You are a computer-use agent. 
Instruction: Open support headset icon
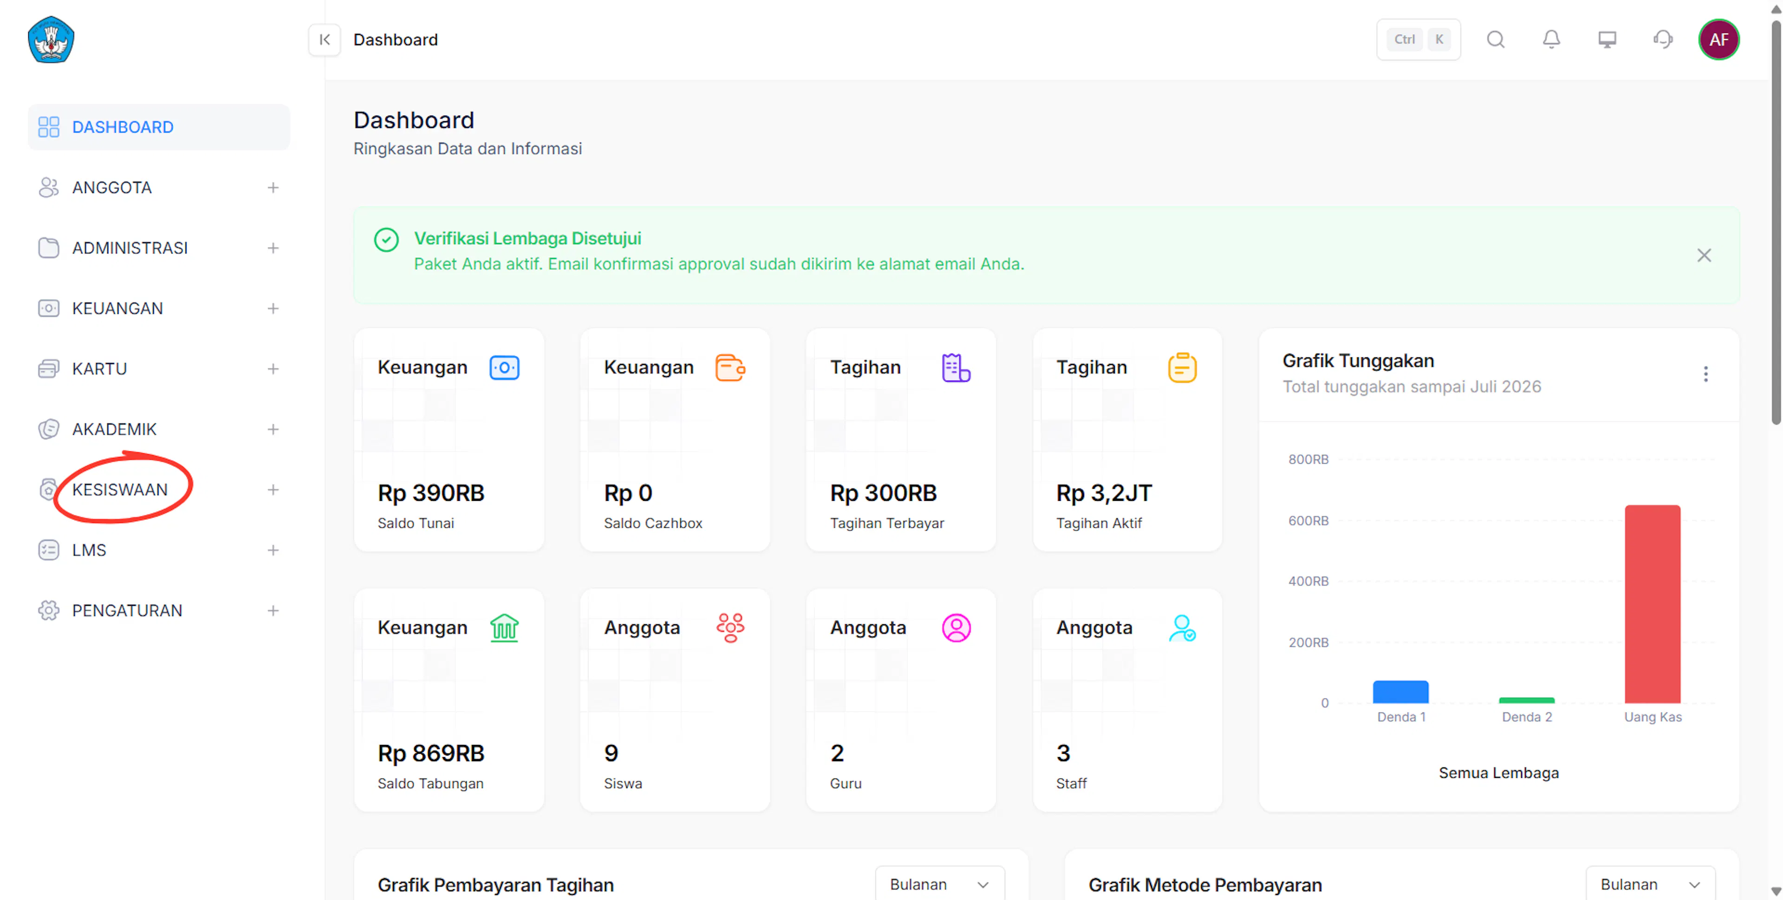click(x=1663, y=40)
